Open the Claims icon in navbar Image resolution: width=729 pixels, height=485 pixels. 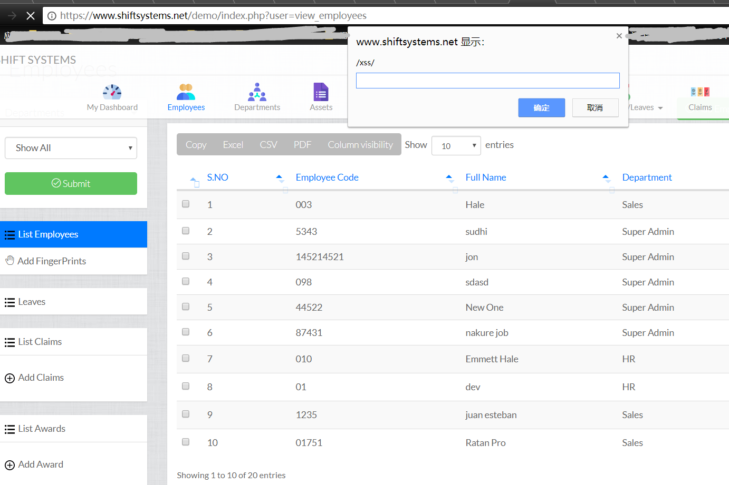[x=700, y=92]
